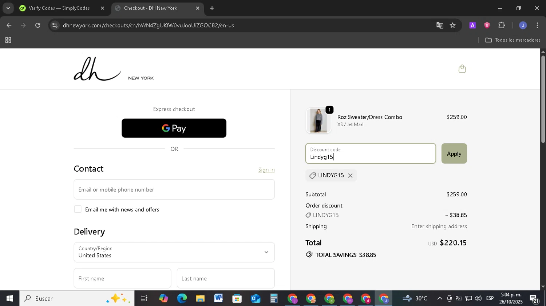Image resolution: width=546 pixels, height=306 pixels.
Task: View site information icon in address bar
Action: [55, 25]
